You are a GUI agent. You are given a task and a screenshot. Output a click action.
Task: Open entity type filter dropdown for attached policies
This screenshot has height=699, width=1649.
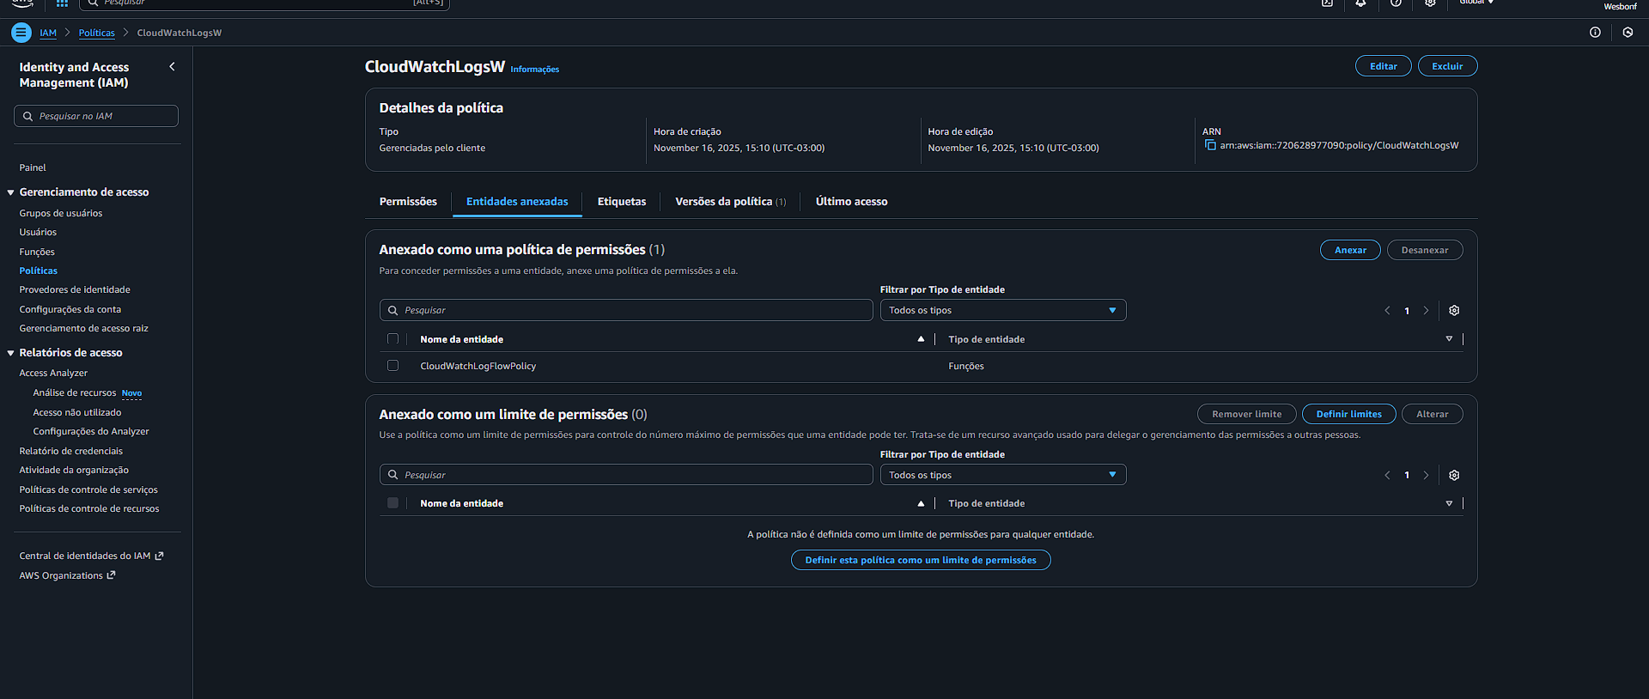tap(1002, 311)
